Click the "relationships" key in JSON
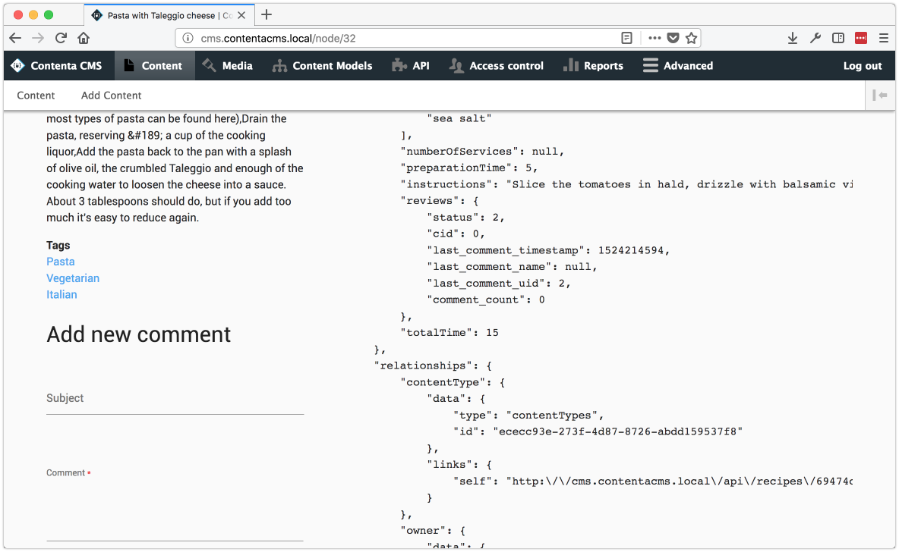This screenshot has width=899, height=552. pyautogui.click(x=424, y=366)
